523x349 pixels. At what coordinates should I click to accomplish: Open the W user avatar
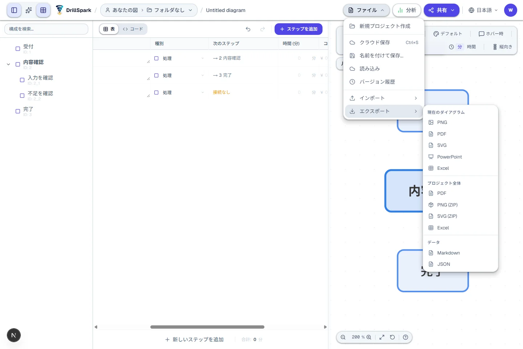[x=511, y=10]
